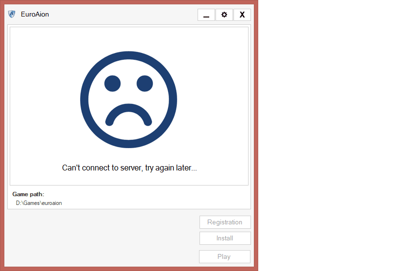Select the D:\Games\euroaion path text
Screen dimensions: 416x271
[39, 203]
